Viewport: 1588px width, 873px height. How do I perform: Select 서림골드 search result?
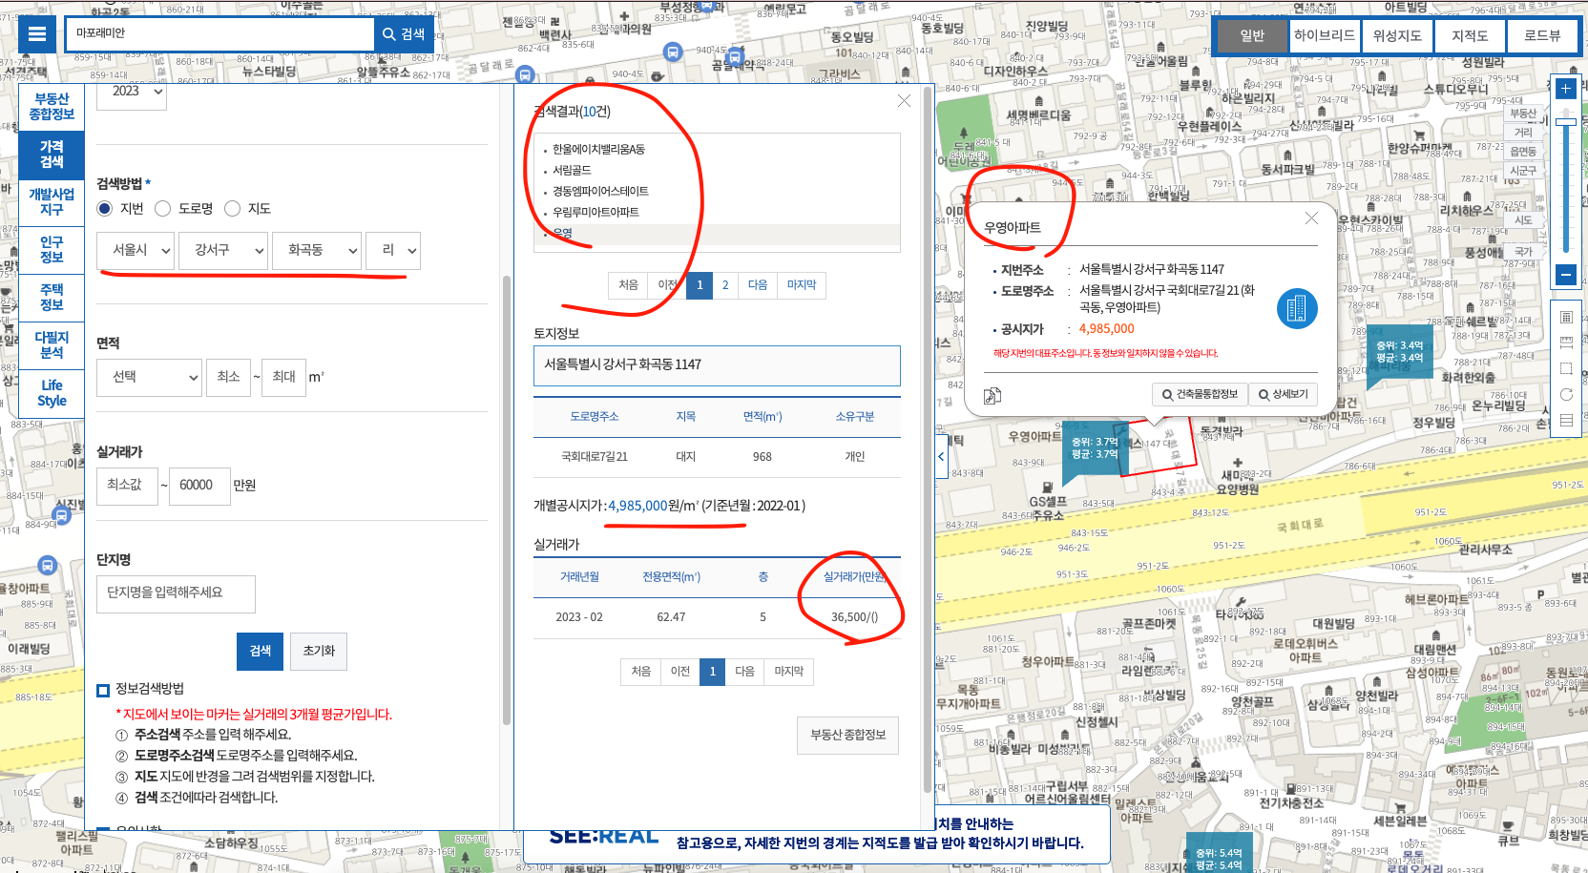click(572, 171)
